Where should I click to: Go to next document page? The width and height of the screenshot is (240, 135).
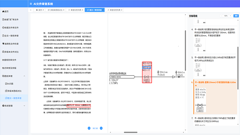click(x=101, y=128)
